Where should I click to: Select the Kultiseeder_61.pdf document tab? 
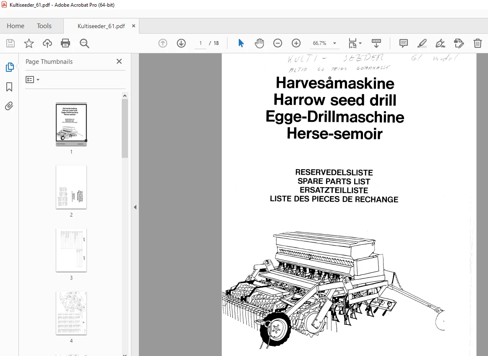point(101,26)
